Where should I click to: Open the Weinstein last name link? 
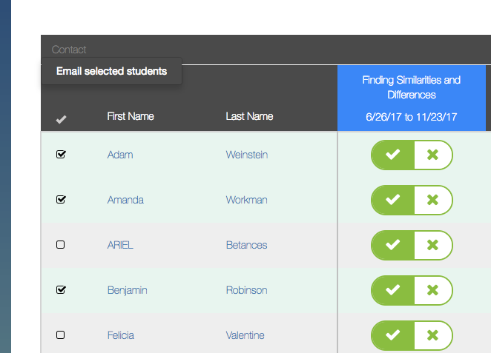[x=247, y=155]
